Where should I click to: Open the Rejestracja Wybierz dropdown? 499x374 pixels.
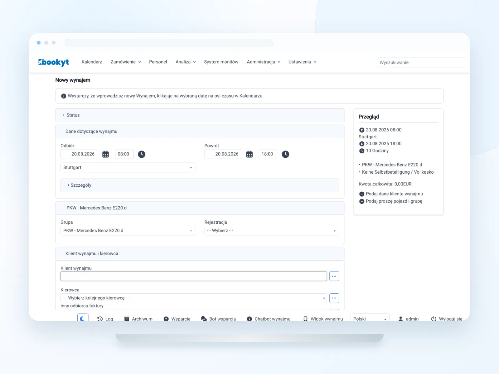pos(272,231)
